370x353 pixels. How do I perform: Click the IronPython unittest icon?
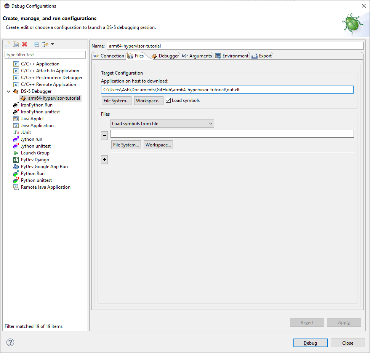click(16, 112)
